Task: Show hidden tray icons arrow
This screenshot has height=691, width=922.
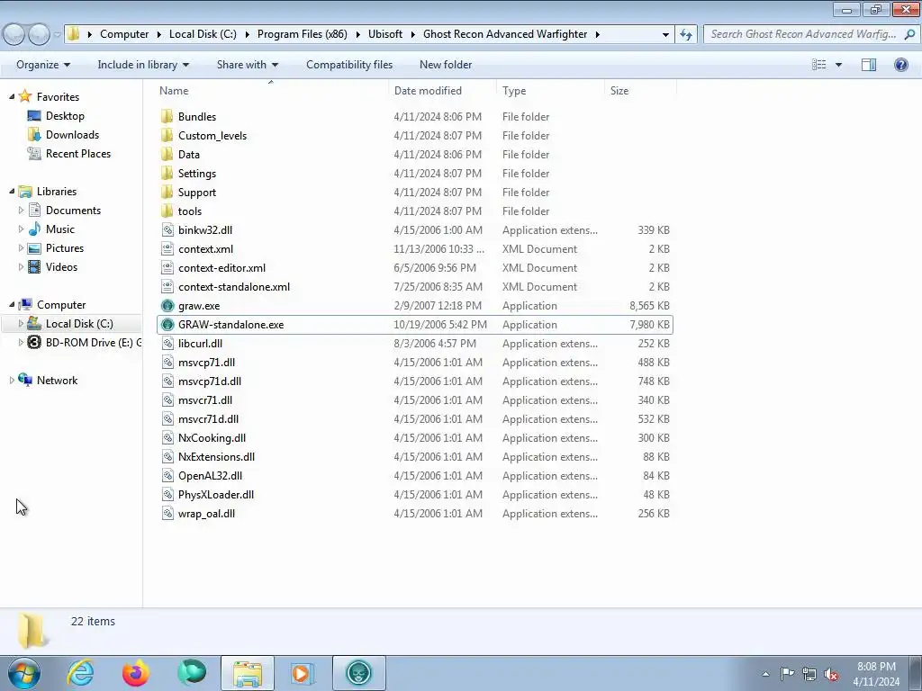Action: [765, 674]
